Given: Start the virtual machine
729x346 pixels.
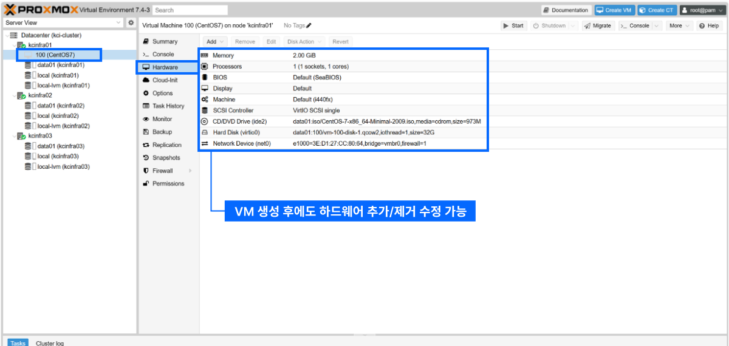Looking at the screenshot, I should 513,25.
